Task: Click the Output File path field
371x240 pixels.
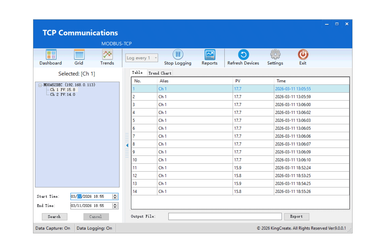Action: [225, 216]
